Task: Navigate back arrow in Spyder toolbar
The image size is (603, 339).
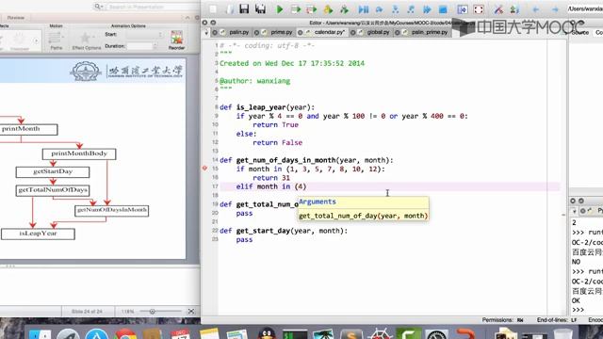Action: point(536,9)
